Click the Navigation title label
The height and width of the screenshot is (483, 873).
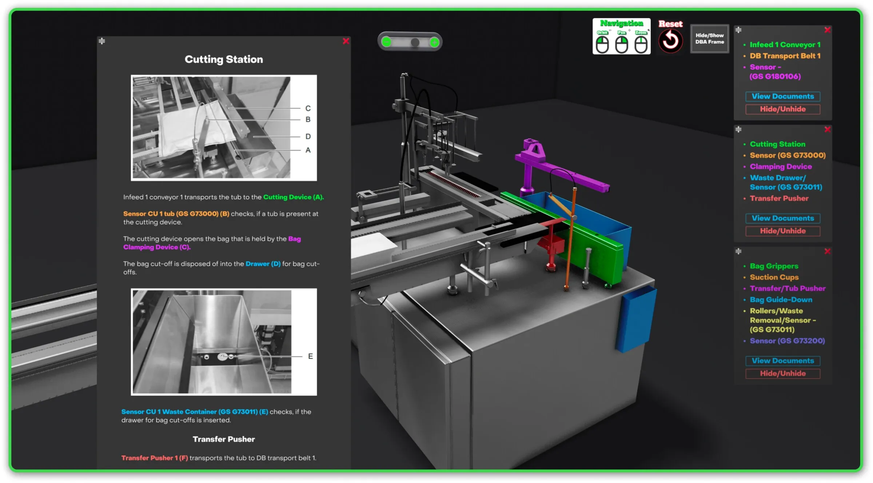pyautogui.click(x=621, y=23)
